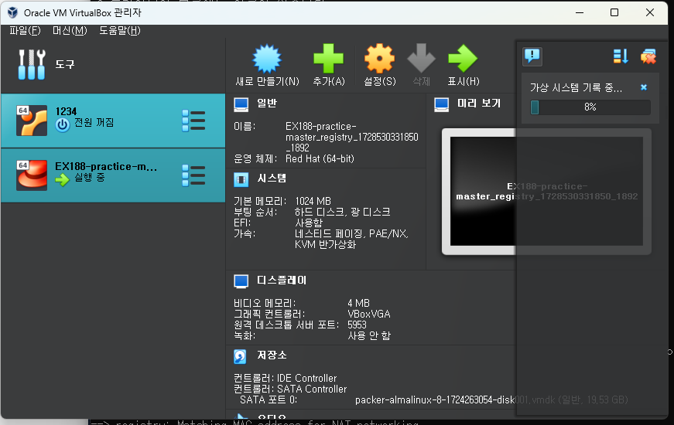
Task: Open the 머신(M) menu
Action: (70, 30)
